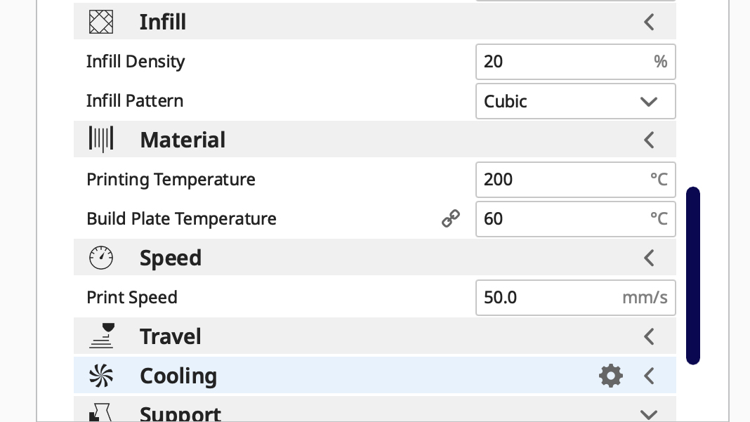
Task: Click the Travel nozzle icon
Action: pos(101,336)
